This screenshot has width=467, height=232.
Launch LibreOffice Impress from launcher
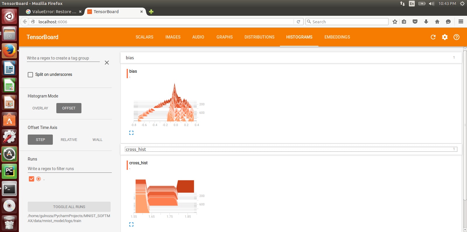point(9,103)
